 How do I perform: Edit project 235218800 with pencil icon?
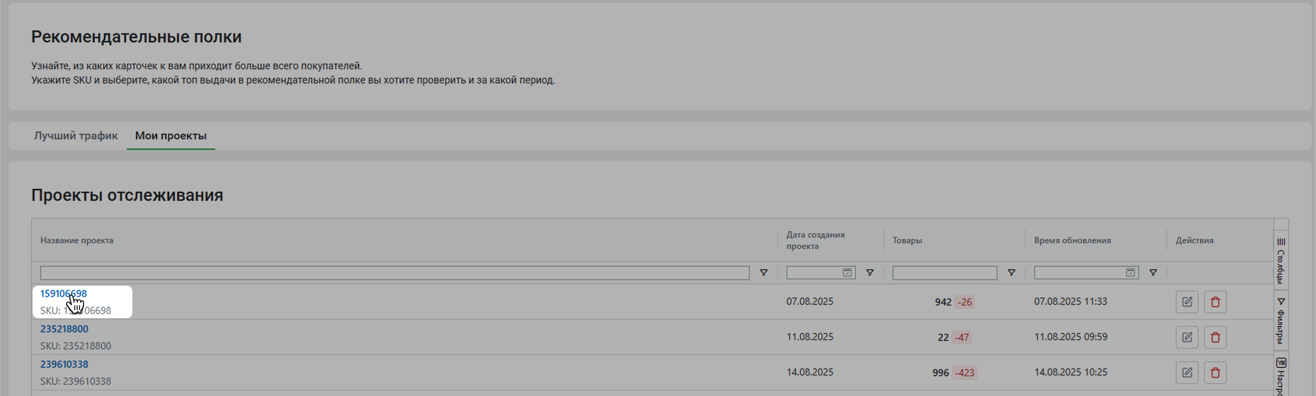point(1187,337)
